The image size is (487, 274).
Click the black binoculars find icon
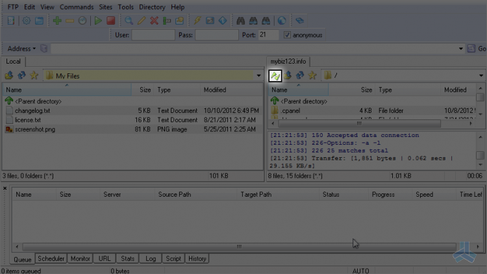click(x=240, y=21)
